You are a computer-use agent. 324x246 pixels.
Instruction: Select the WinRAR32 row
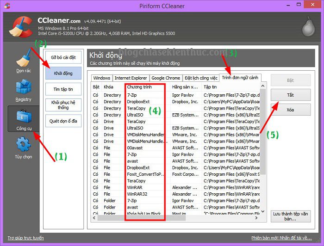pyautogui.click(x=175, y=194)
